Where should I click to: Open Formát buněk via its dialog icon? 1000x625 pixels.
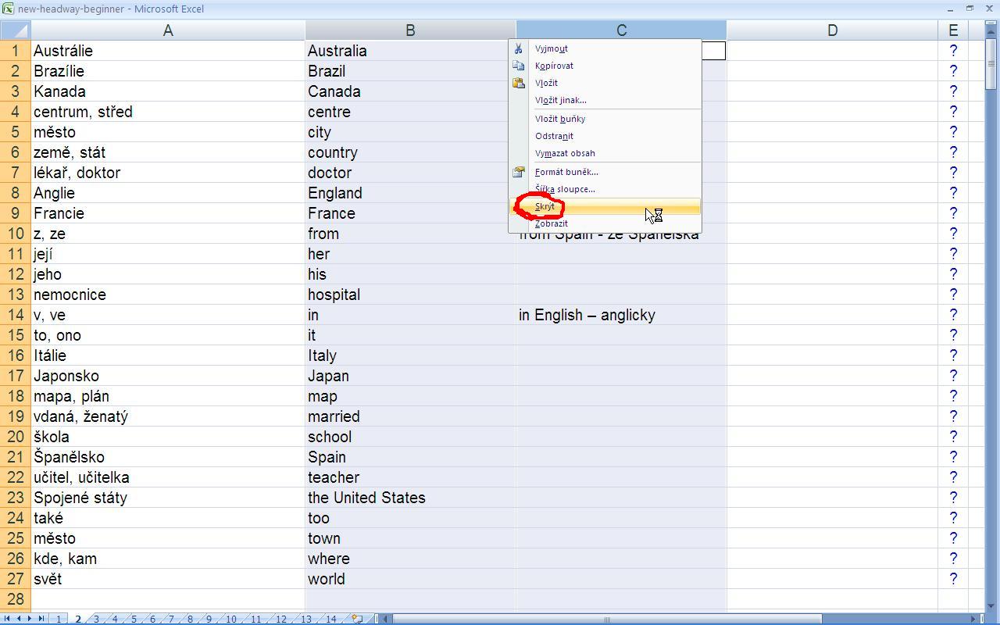point(518,172)
